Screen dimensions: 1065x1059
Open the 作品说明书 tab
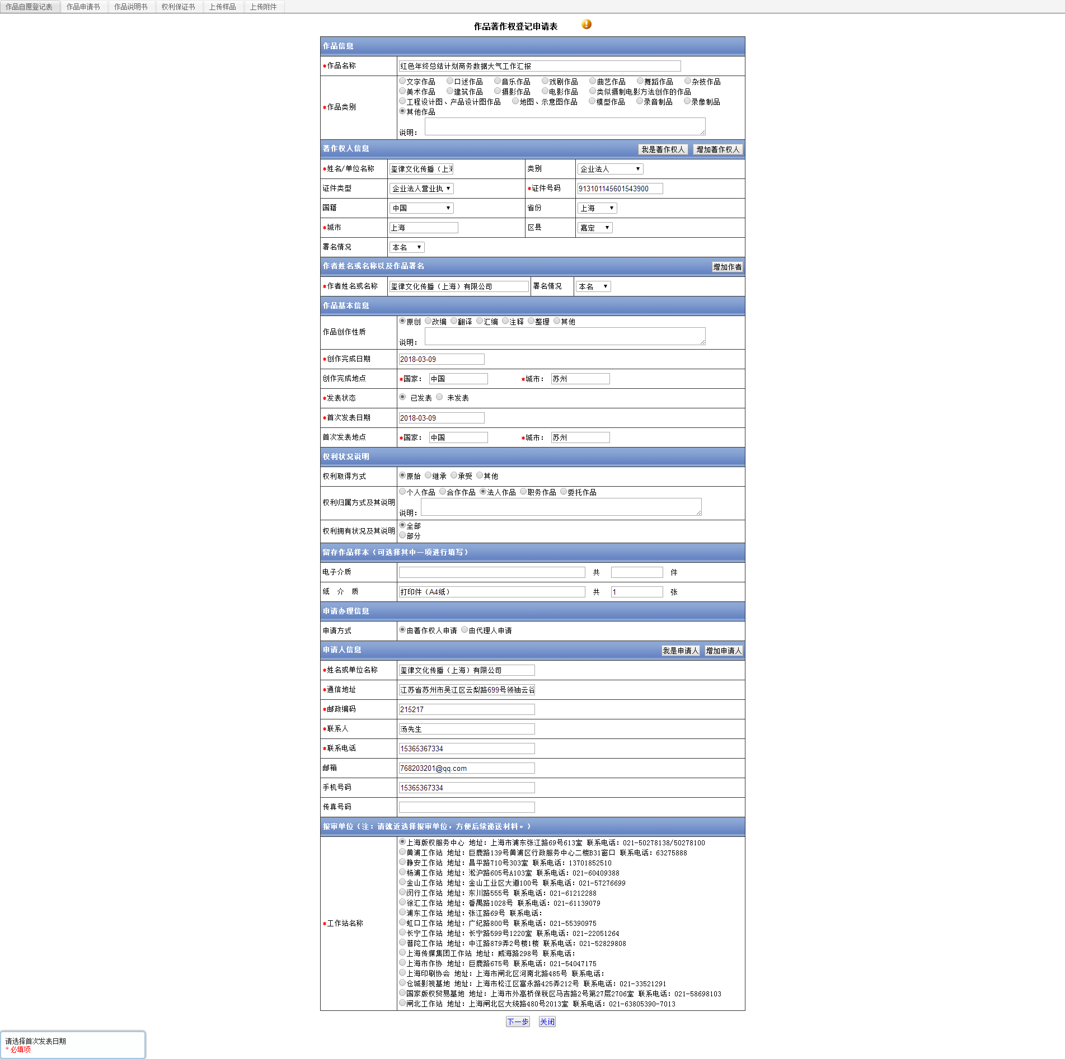click(130, 7)
